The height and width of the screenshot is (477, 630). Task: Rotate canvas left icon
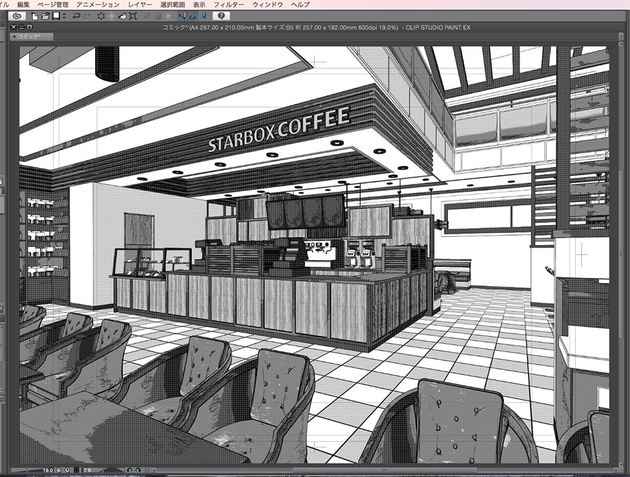129,470
